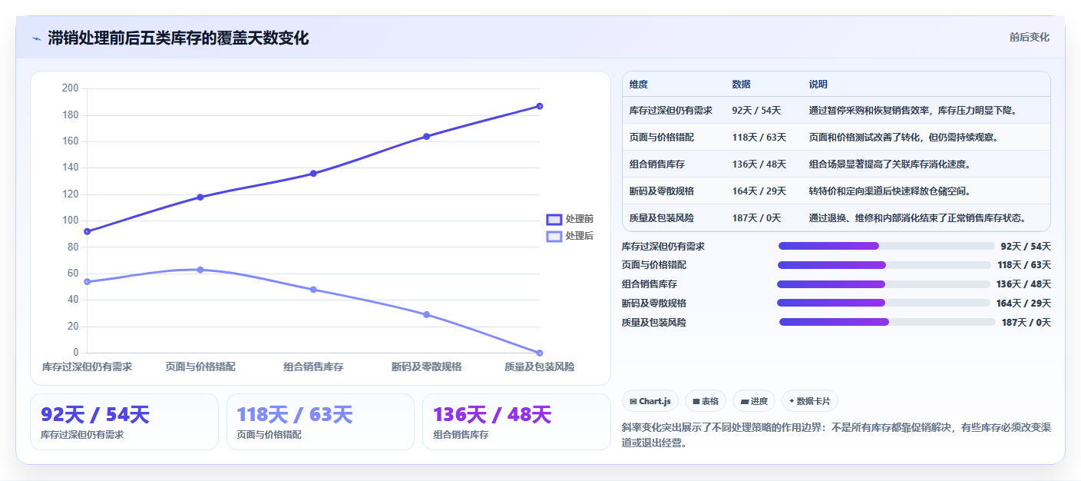Click the 断码及零散规格 progress bar

pyautogui.click(x=884, y=303)
